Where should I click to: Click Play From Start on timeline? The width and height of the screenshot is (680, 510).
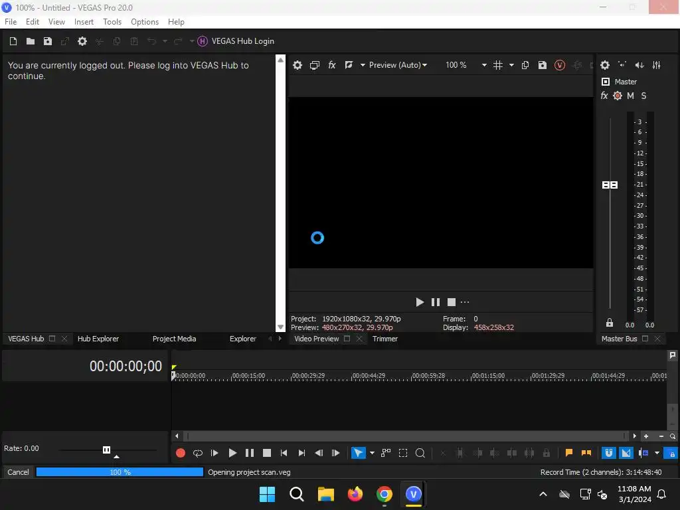pos(214,453)
